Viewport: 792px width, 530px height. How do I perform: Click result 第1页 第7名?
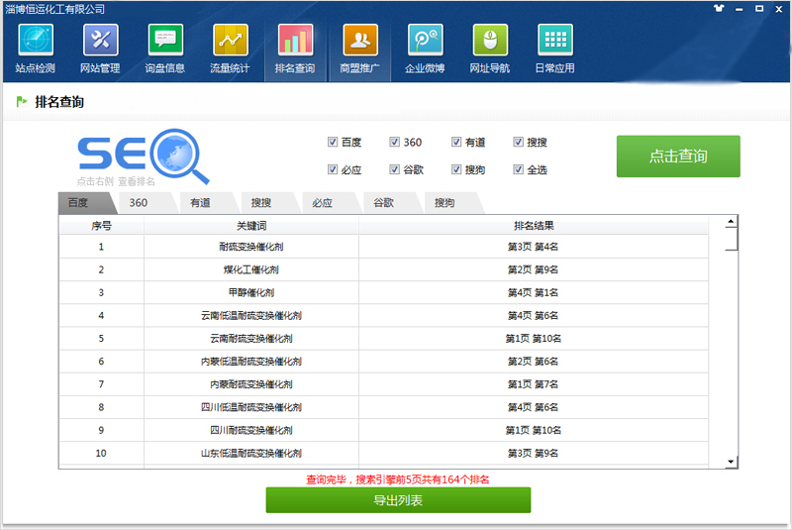point(534,384)
